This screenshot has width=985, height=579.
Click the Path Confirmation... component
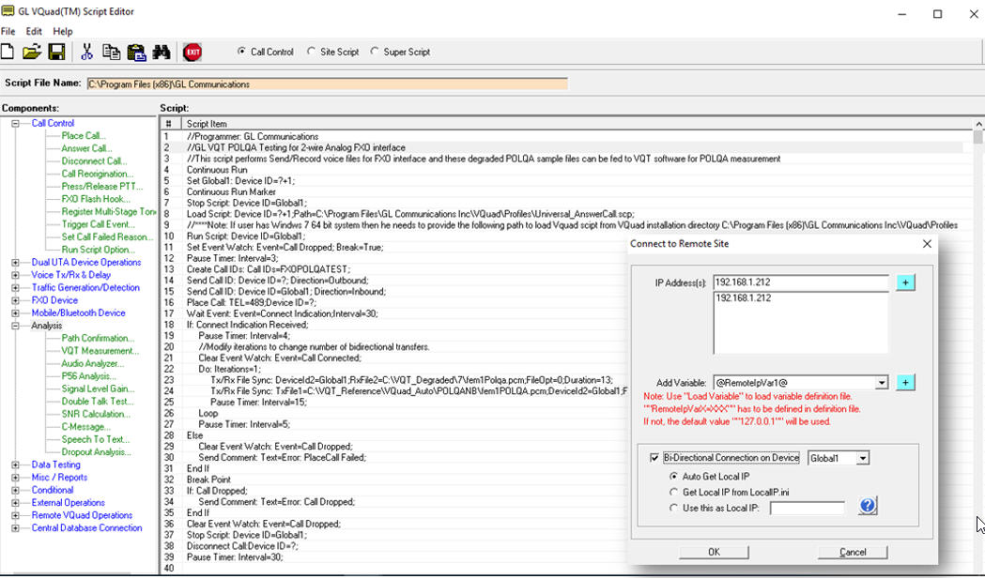pos(98,338)
